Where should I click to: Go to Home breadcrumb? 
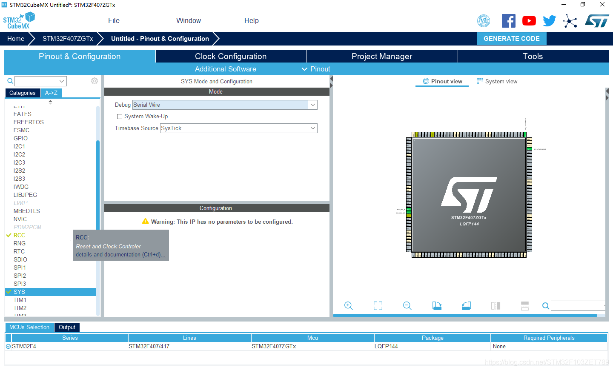(x=16, y=39)
